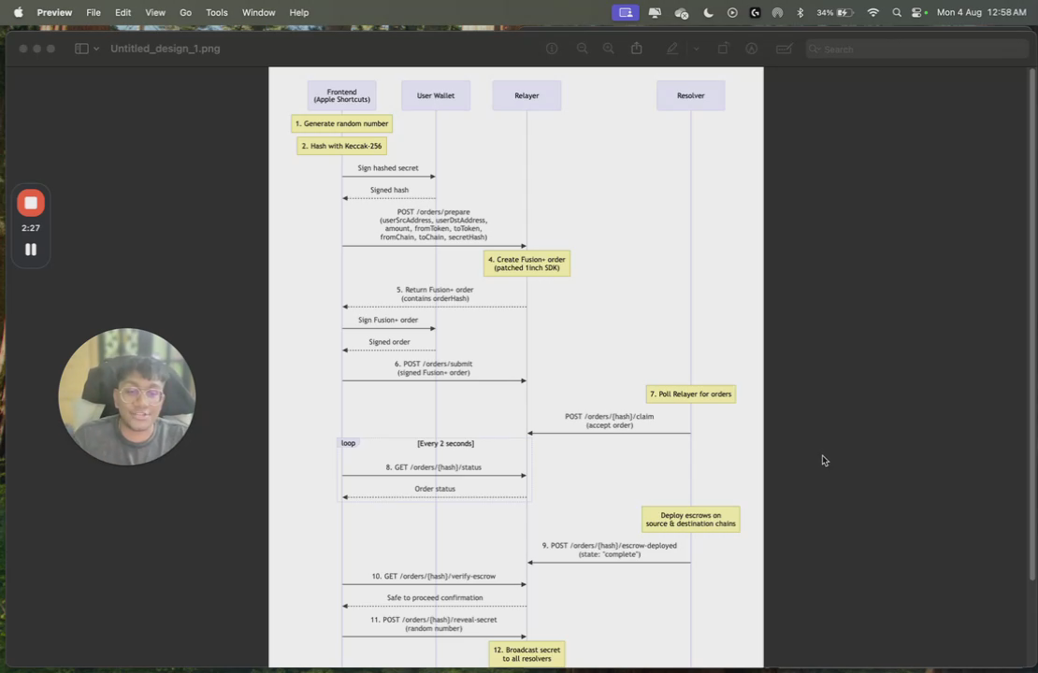Expand the Markup pen options chevron
This screenshot has width=1038, height=673.
[696, 49]
